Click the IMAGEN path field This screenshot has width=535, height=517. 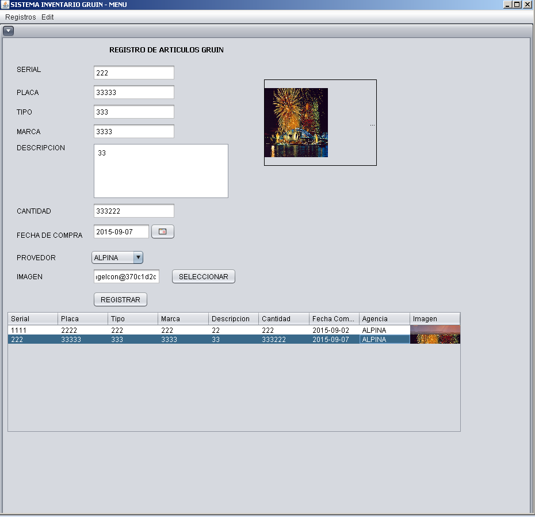(126, 276)
